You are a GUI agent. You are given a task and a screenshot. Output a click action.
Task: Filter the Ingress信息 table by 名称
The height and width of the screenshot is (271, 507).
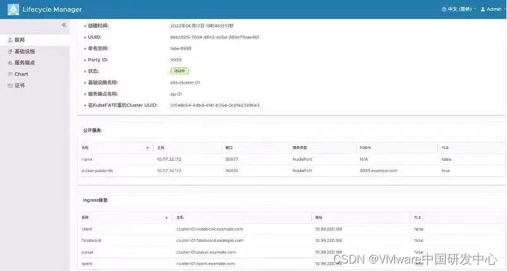[x=166, y=218]
